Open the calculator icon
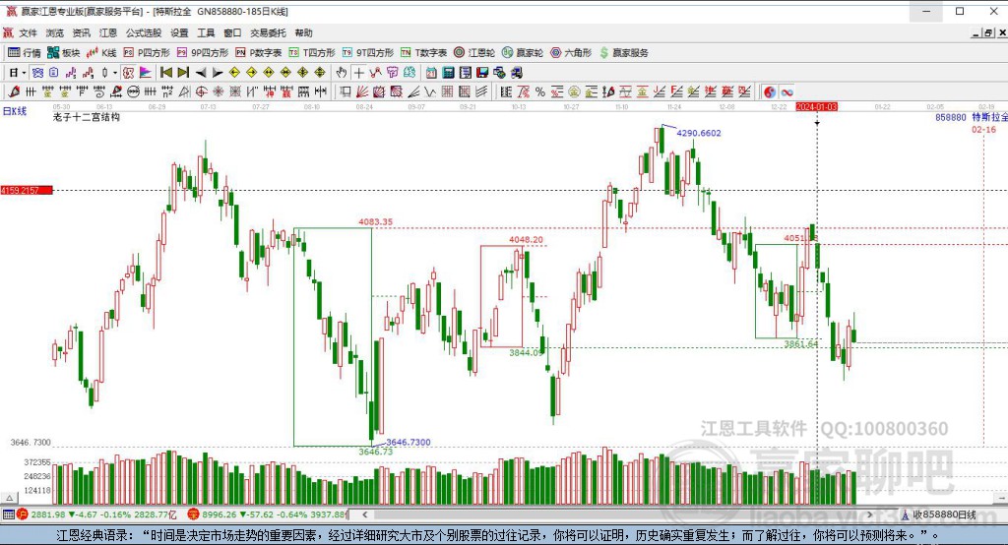 point(448,73)
